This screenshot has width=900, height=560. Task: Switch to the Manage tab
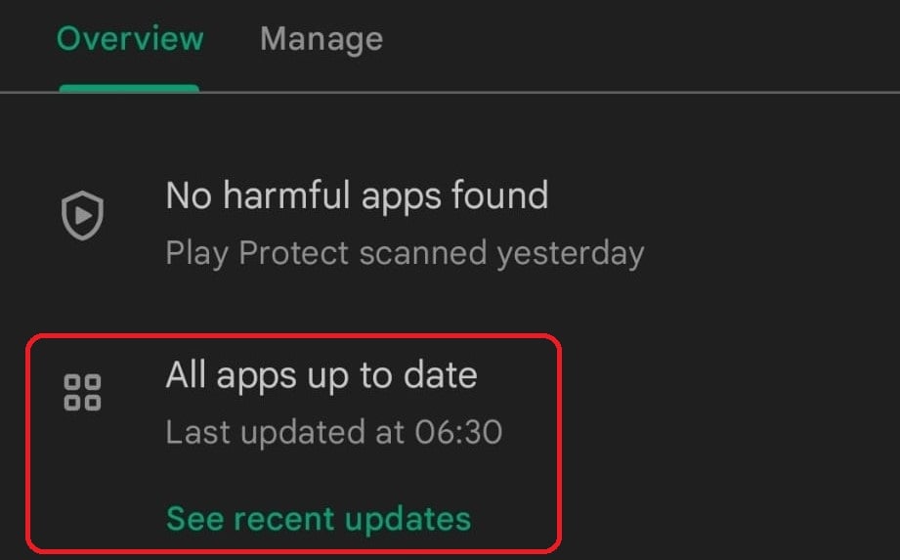tap(321, 39)
